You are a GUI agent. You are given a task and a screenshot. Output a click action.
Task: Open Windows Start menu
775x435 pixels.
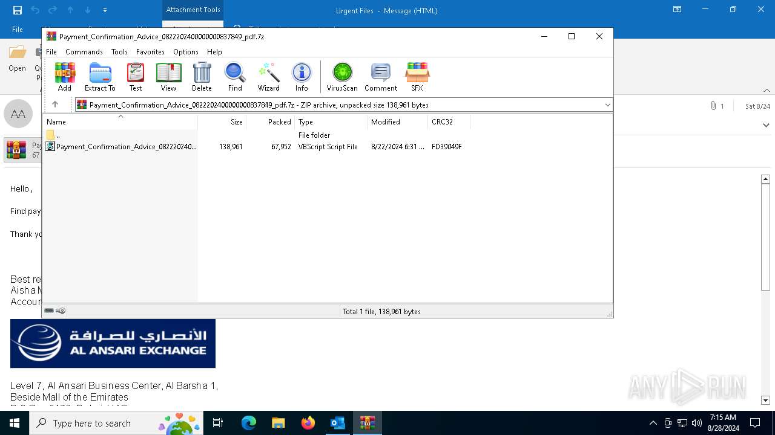coord(15,423)
